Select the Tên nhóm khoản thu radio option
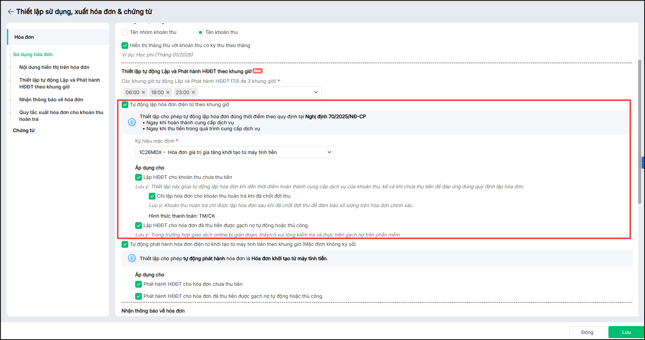645x340 pixels. 125,32
